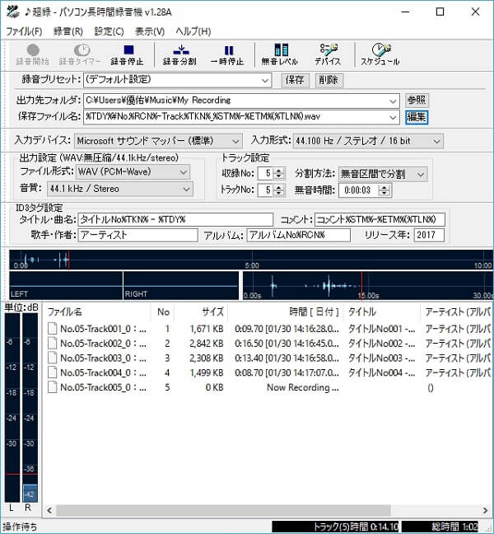Expand the 出力先フォルダ path dropdown
The image size is (494, 534).
393,101
